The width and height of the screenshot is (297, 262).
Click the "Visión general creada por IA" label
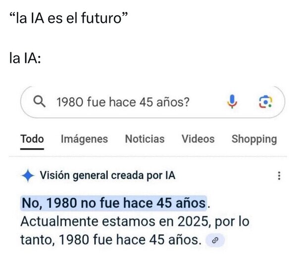(107, 175)
